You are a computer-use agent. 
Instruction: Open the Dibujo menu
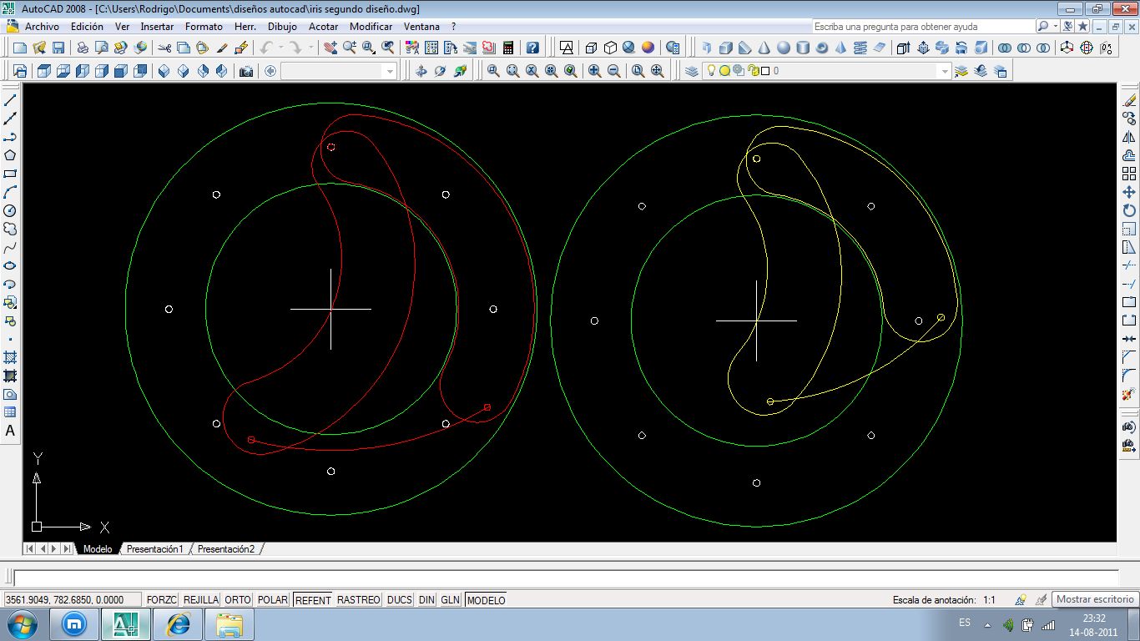click(x=282, y=26)
